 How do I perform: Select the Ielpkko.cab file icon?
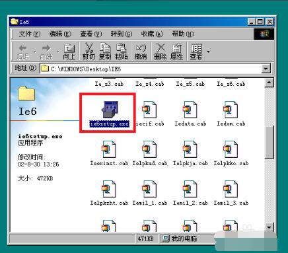(231, 149)
